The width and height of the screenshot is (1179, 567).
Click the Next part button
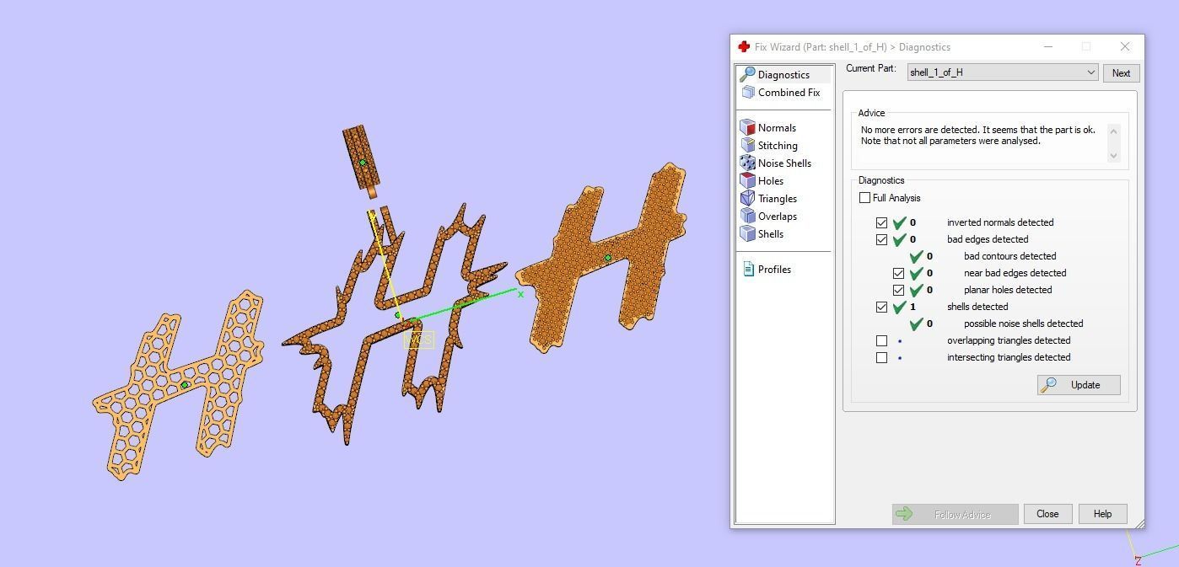point(1121,73)
